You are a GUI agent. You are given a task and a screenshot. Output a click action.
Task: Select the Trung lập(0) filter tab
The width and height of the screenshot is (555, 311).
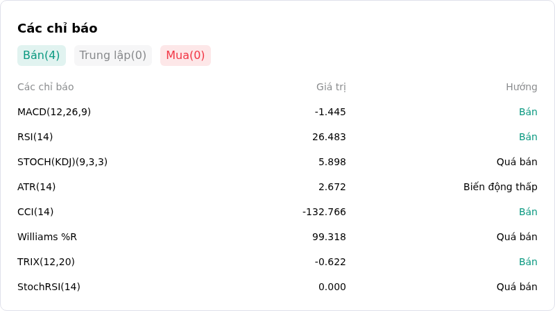tap(113, 56)
